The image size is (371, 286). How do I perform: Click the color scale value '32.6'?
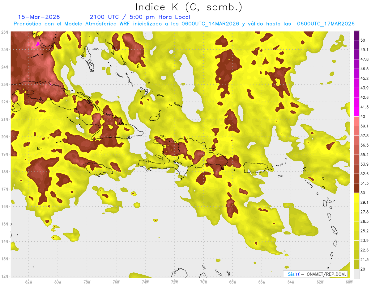(x=365, y=174)
